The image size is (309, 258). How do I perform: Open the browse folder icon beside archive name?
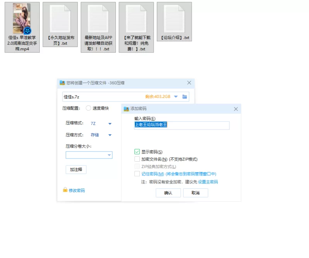(x=185, y=97)
